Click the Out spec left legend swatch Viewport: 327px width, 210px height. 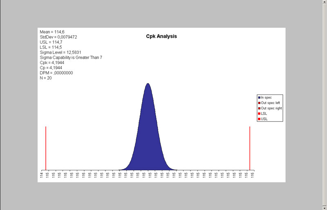[259, 103]
